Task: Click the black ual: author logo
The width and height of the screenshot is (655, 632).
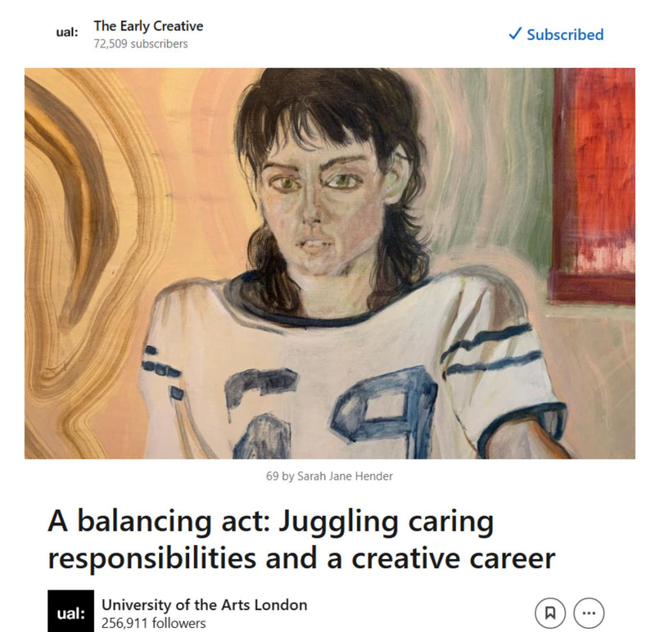Action: coord(70,611)
